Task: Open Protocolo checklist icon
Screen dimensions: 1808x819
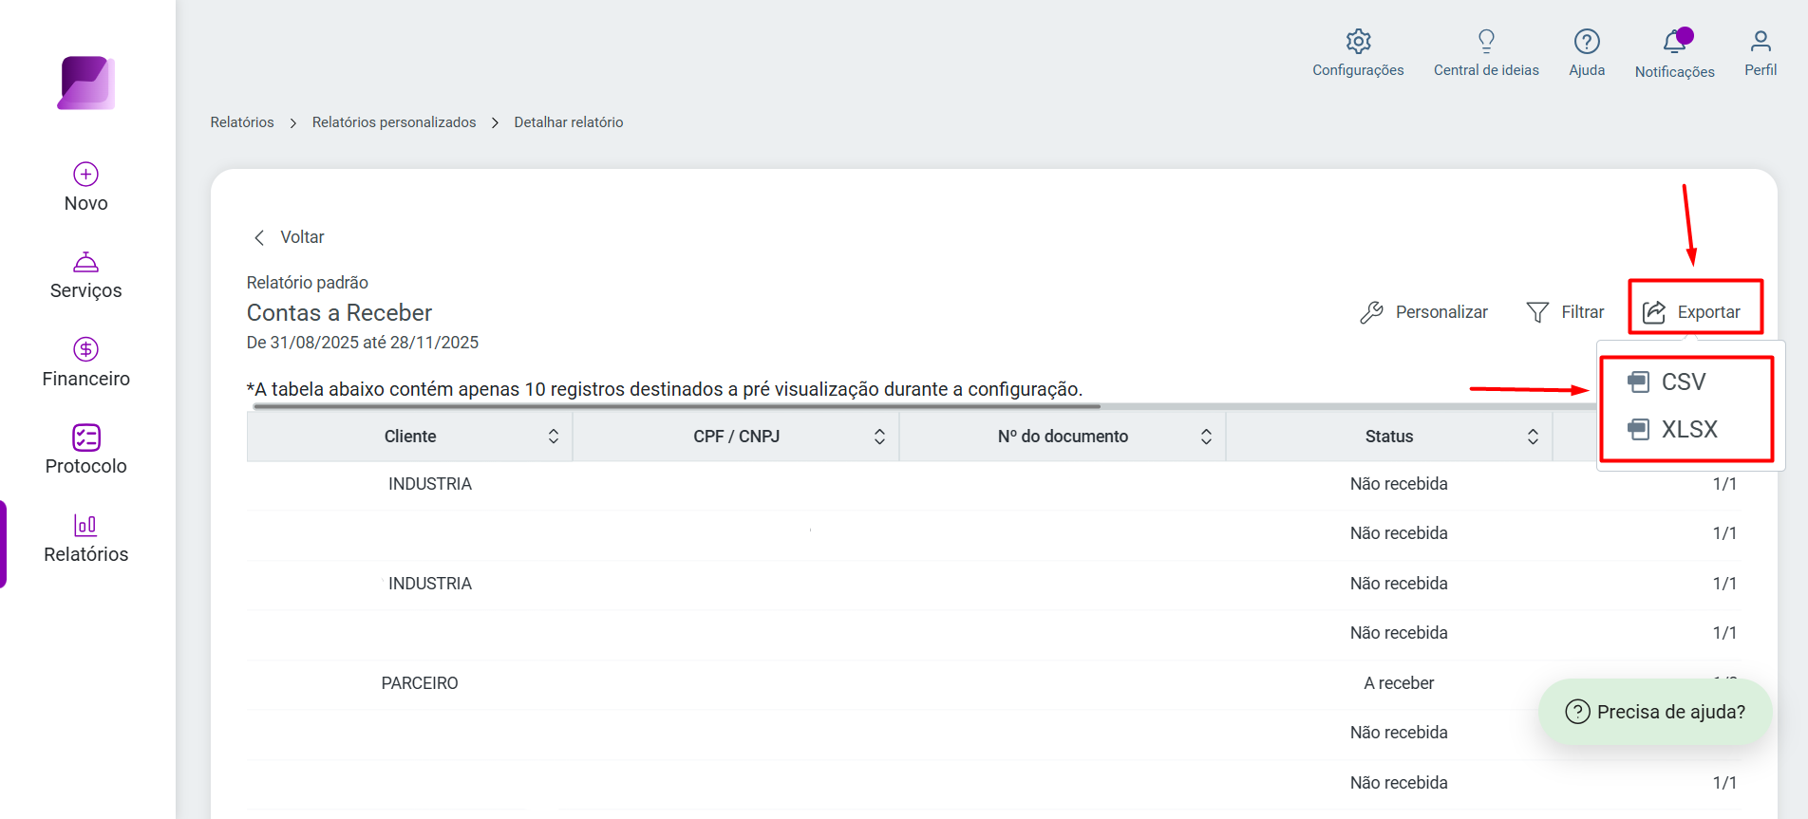Action: (x=86, y=437)
